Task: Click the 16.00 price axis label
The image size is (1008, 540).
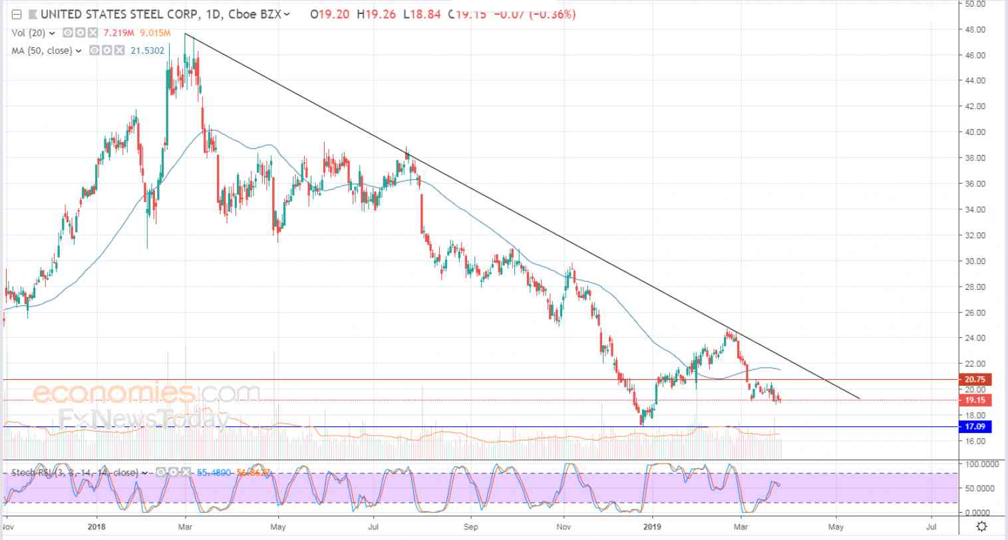Action: [x=975, y=441]
